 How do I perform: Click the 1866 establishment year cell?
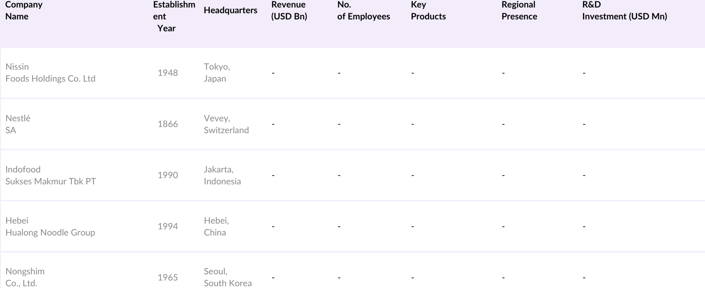tap(167, 124)
